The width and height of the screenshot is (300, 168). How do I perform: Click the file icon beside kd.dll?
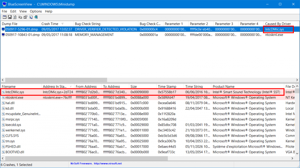(3, 108)
